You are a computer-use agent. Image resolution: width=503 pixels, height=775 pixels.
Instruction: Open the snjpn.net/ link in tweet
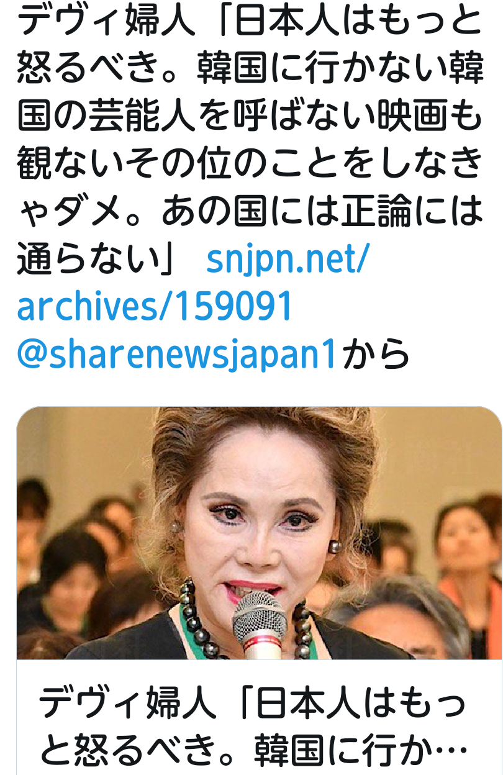288,262
